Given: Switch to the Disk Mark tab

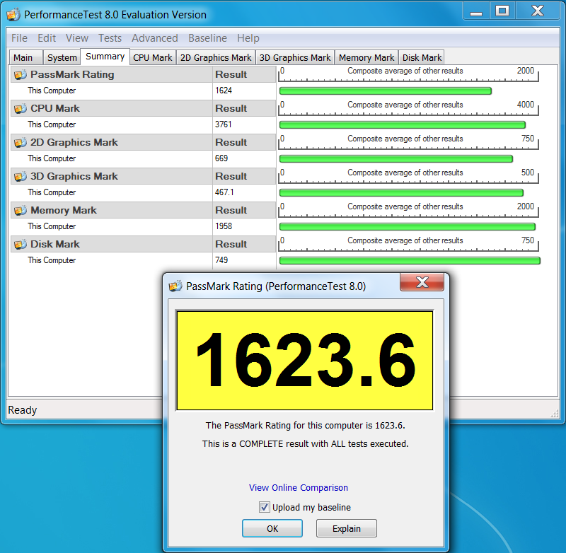Looking at the screenshot, I should point(422,58).
